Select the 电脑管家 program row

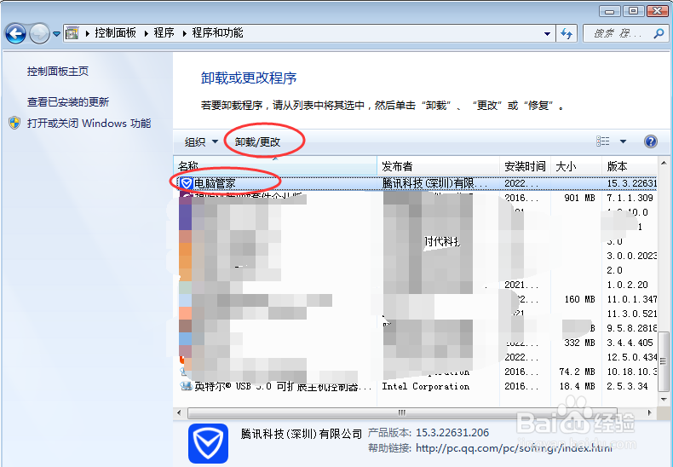[x=417, y=184]
